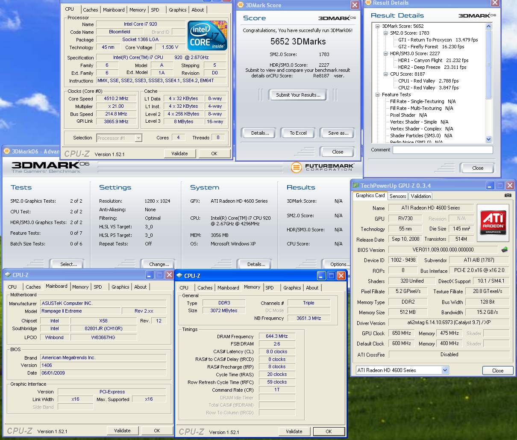Screen dimensions: 517x440
Task: Click Submit Your Results button
Action: [x=298, y=95]
